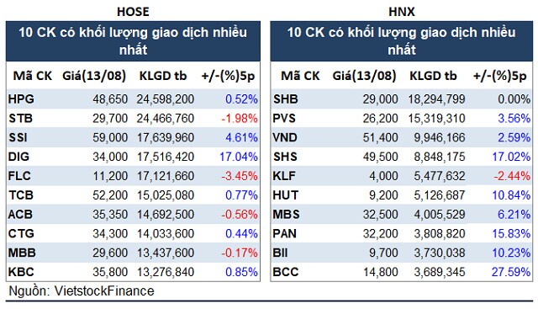
Task: Click the 'Nguồn: VietstockFinance' source text
Action: tap(82, 291)
